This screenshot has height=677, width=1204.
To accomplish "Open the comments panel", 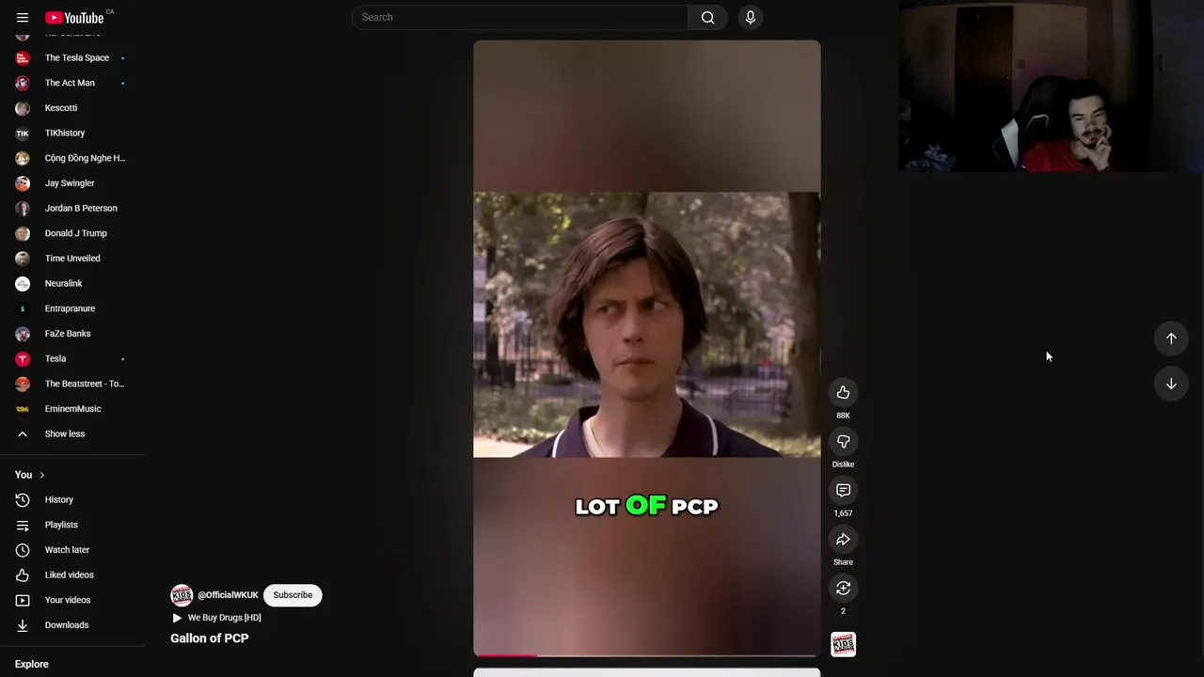I will (843, 490).
